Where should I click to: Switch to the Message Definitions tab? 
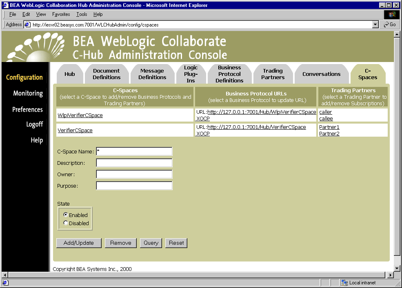[x=152, y=74]
